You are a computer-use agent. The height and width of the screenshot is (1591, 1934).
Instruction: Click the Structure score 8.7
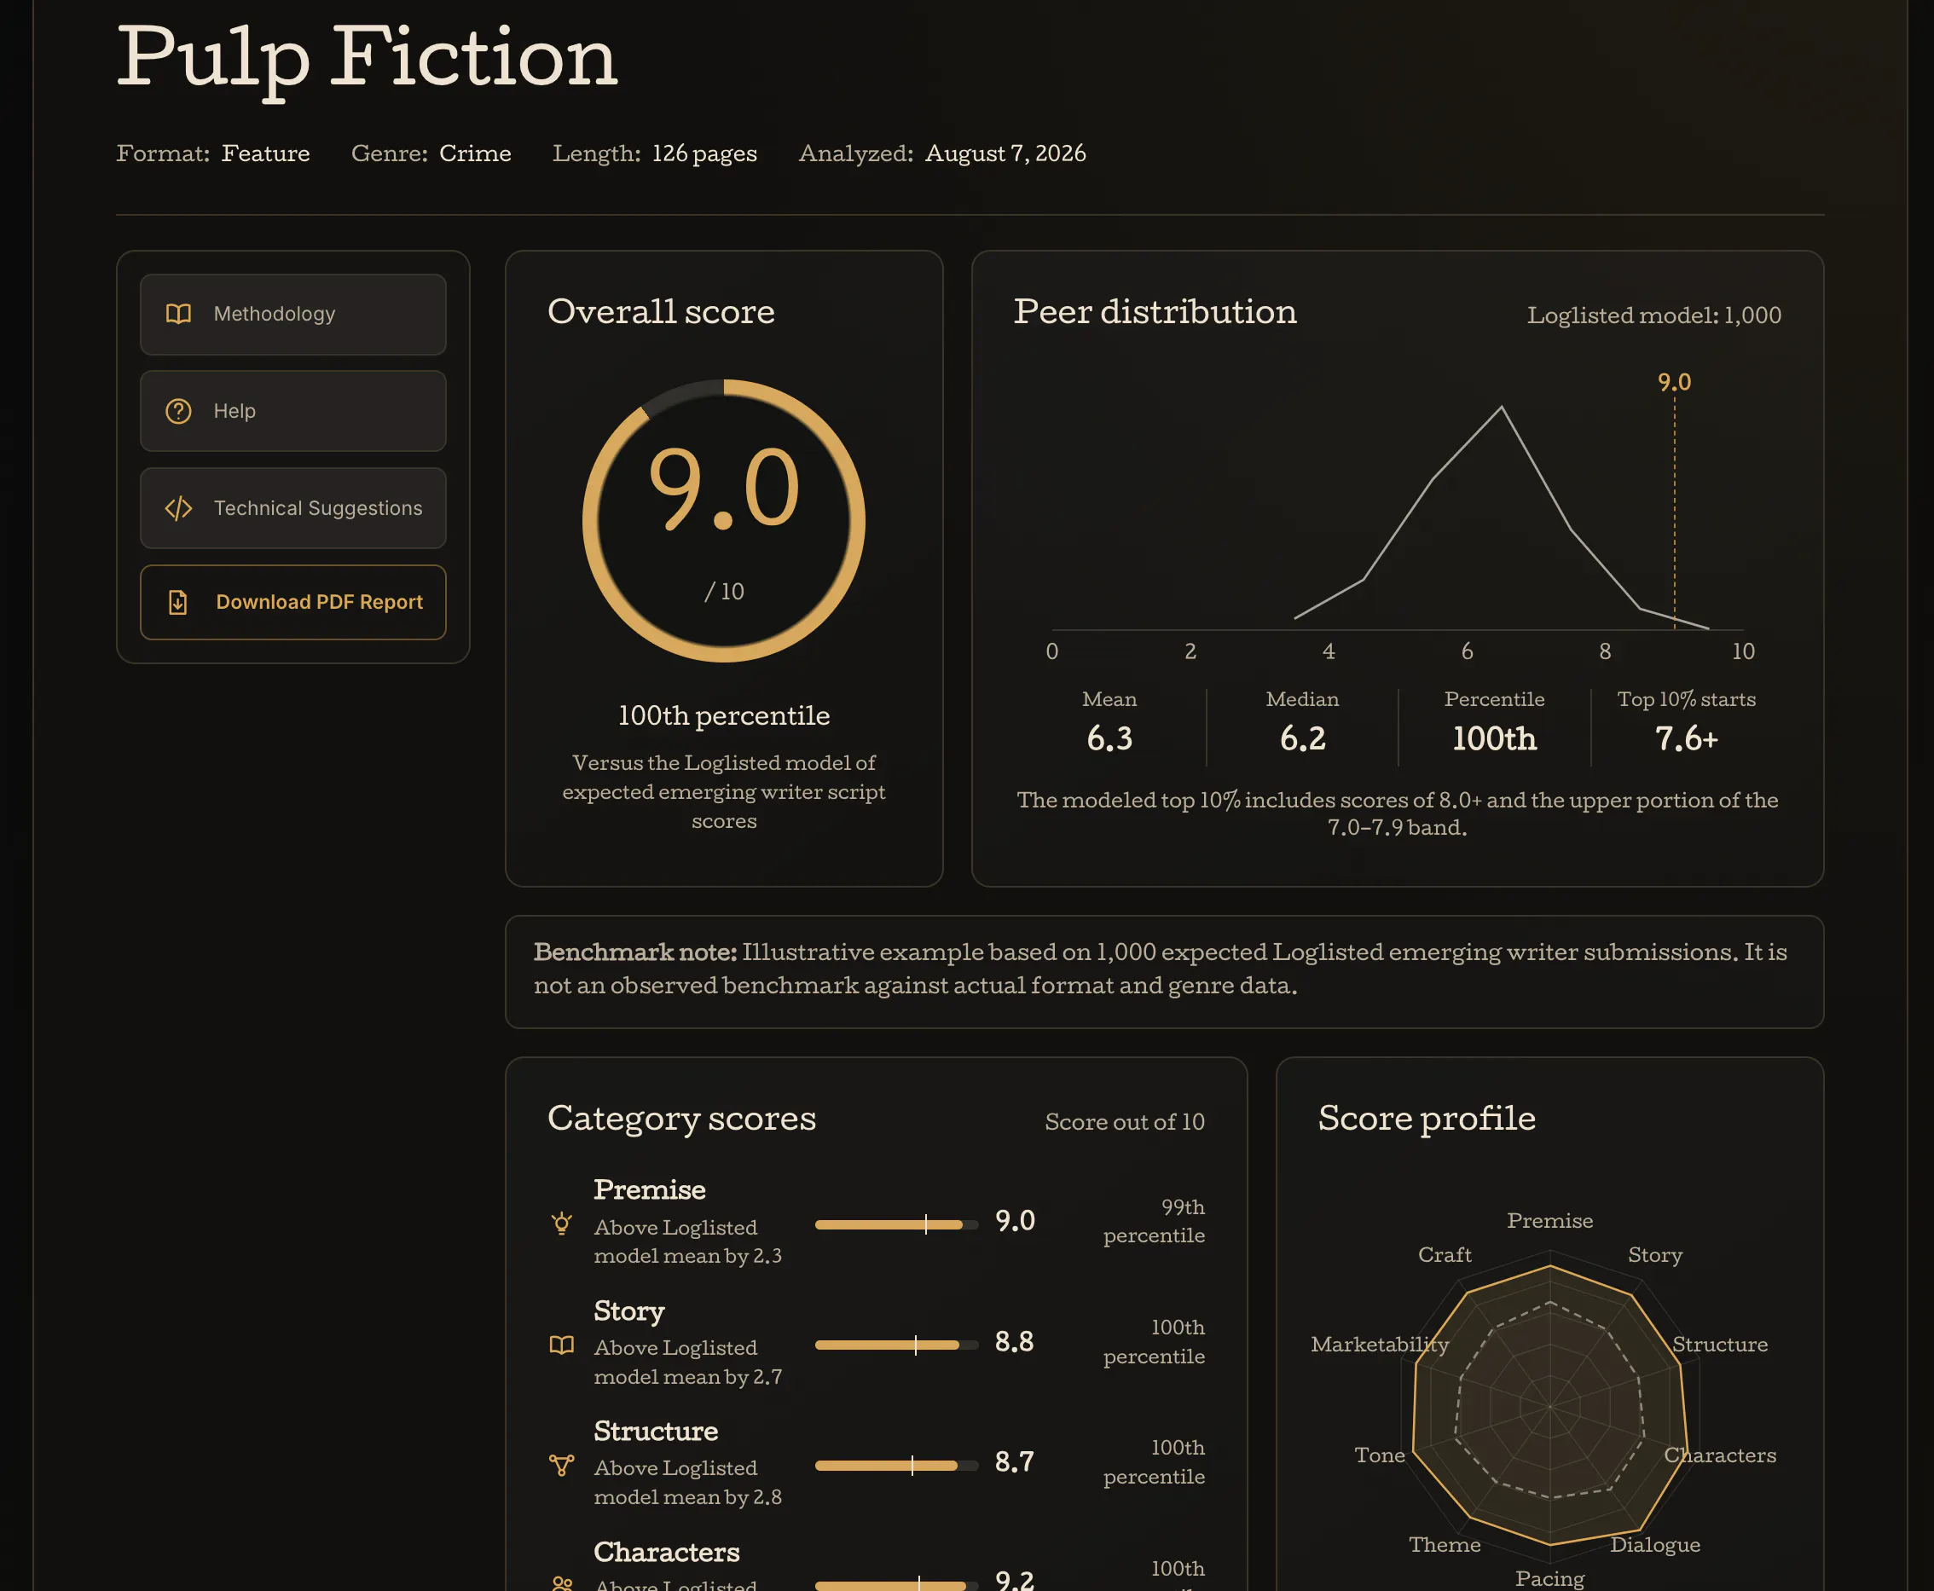pyautogui.click(x=1014, y=1461)
